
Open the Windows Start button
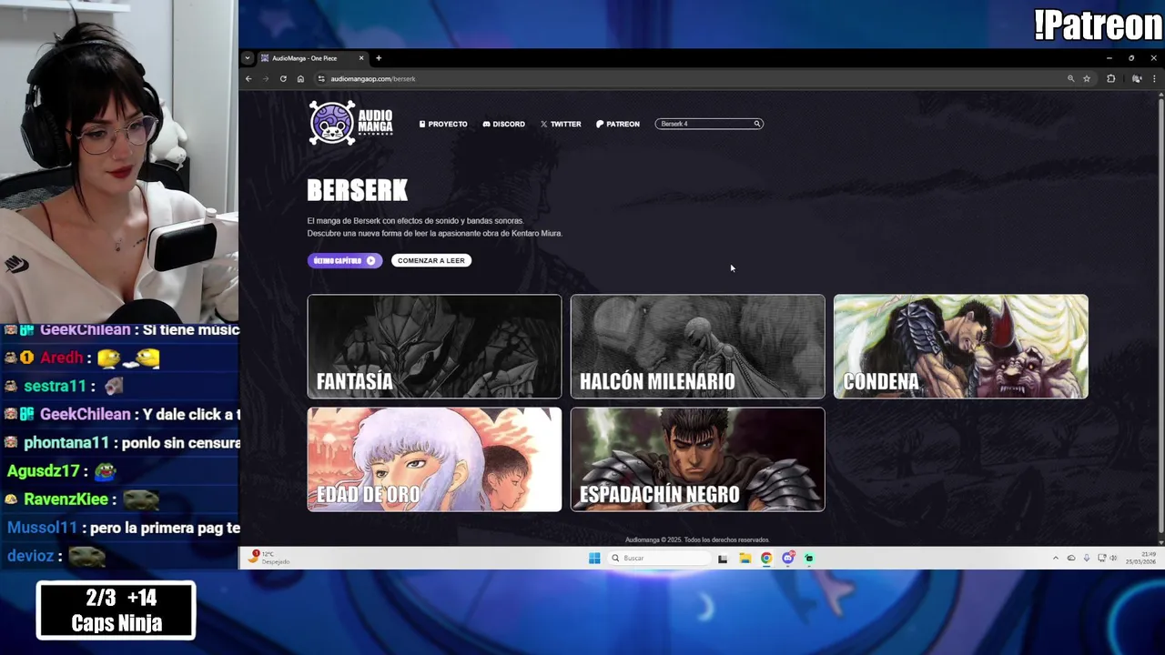(x=594, y=558)
